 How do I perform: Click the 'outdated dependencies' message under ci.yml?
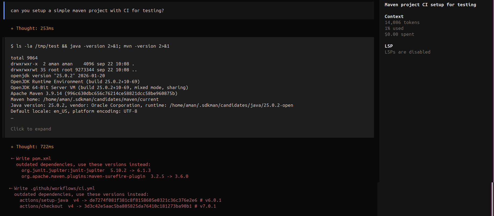(x=81, y=194)
